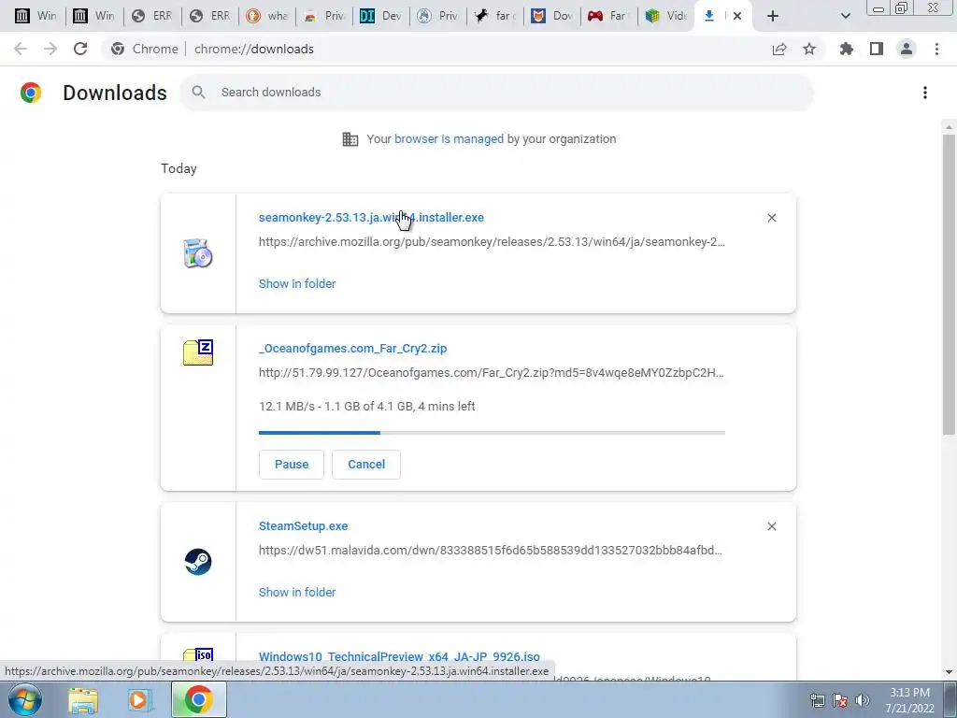Switch to the Far game controller tab
The height and width of the screenshot is (718, 957).
click(608, 16)
